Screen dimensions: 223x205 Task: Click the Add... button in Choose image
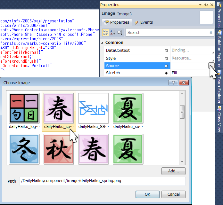pyautogui.click(x=174, y=171)
